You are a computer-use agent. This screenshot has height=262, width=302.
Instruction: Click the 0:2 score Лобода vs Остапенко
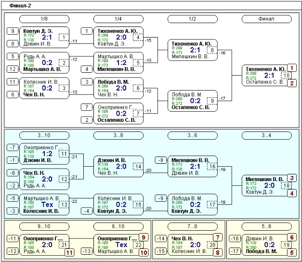pos(195,101)
